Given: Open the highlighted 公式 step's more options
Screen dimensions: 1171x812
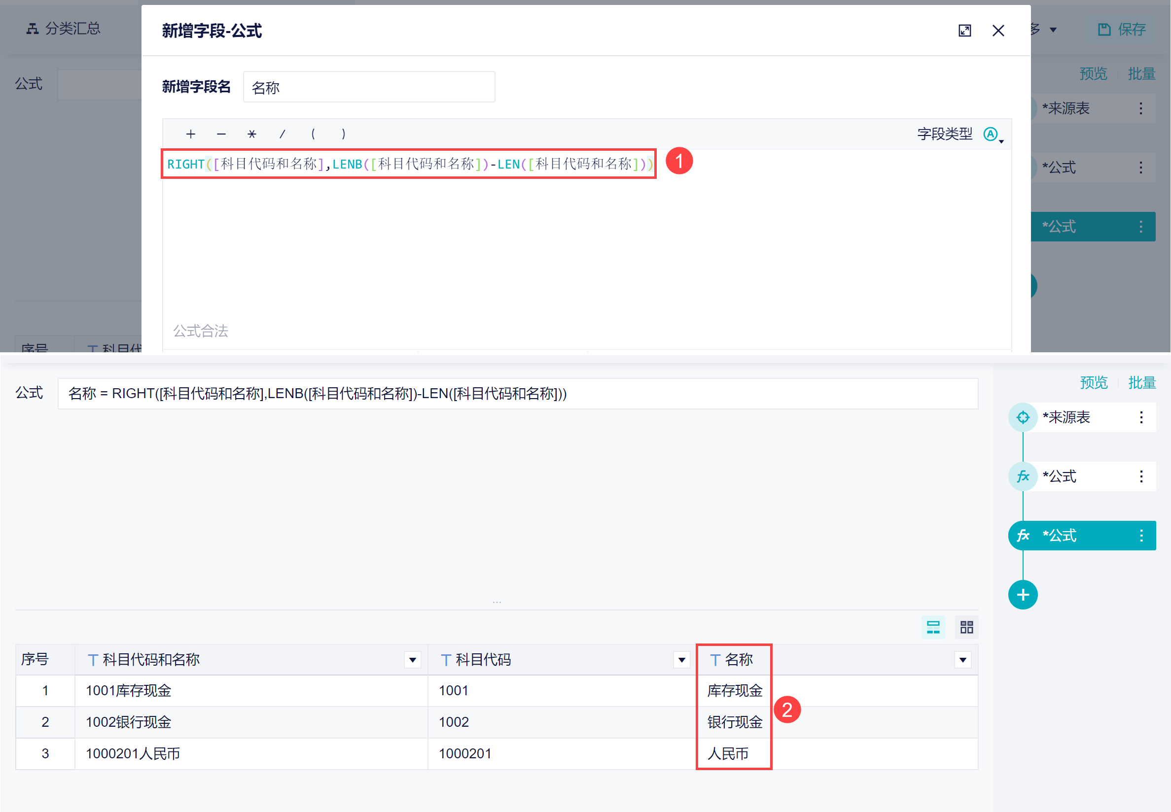Looking at the screenshot, I should [1141, 535].
